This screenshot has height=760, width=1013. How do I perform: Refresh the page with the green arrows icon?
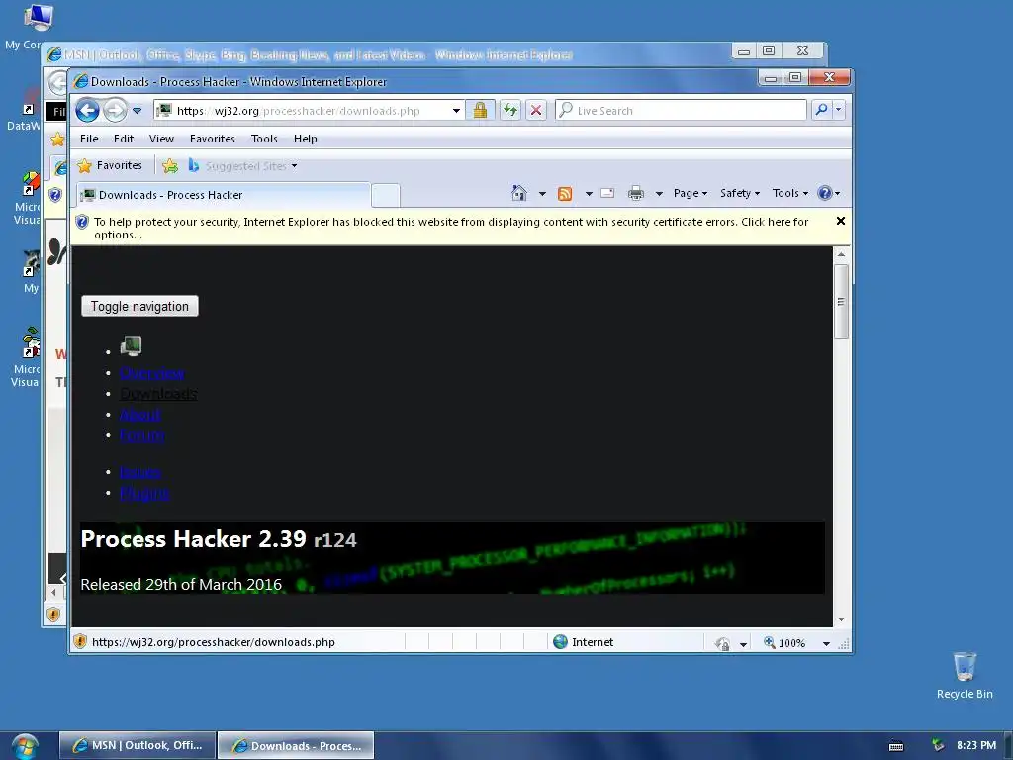coord(510,110)
